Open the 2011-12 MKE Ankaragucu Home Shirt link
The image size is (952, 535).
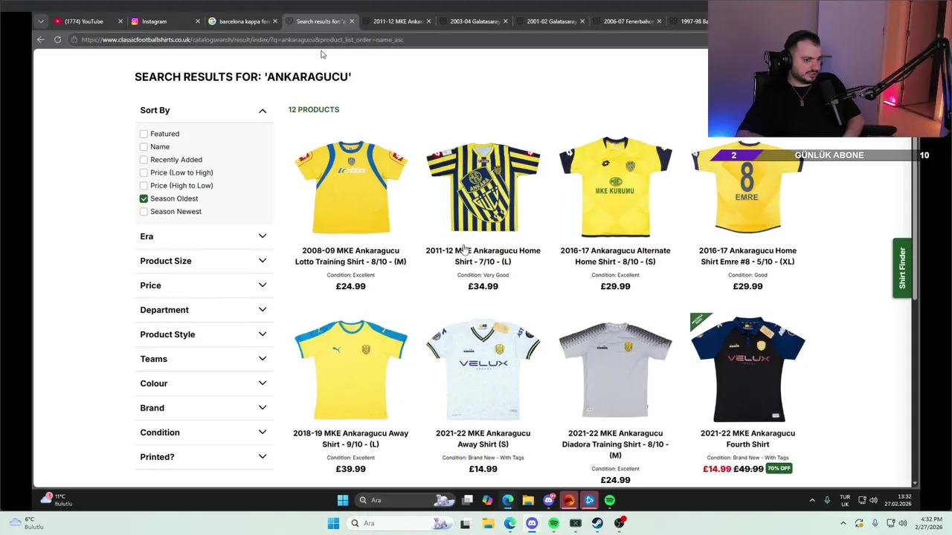pyautogui.click(x=483, y=256)
